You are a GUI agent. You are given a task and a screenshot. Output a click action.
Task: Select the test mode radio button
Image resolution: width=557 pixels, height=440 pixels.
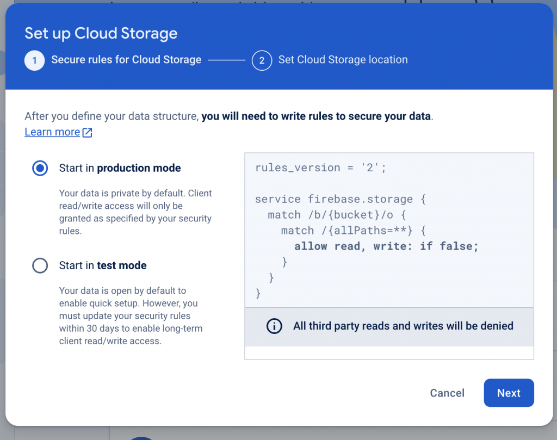[x=40, y=266]
